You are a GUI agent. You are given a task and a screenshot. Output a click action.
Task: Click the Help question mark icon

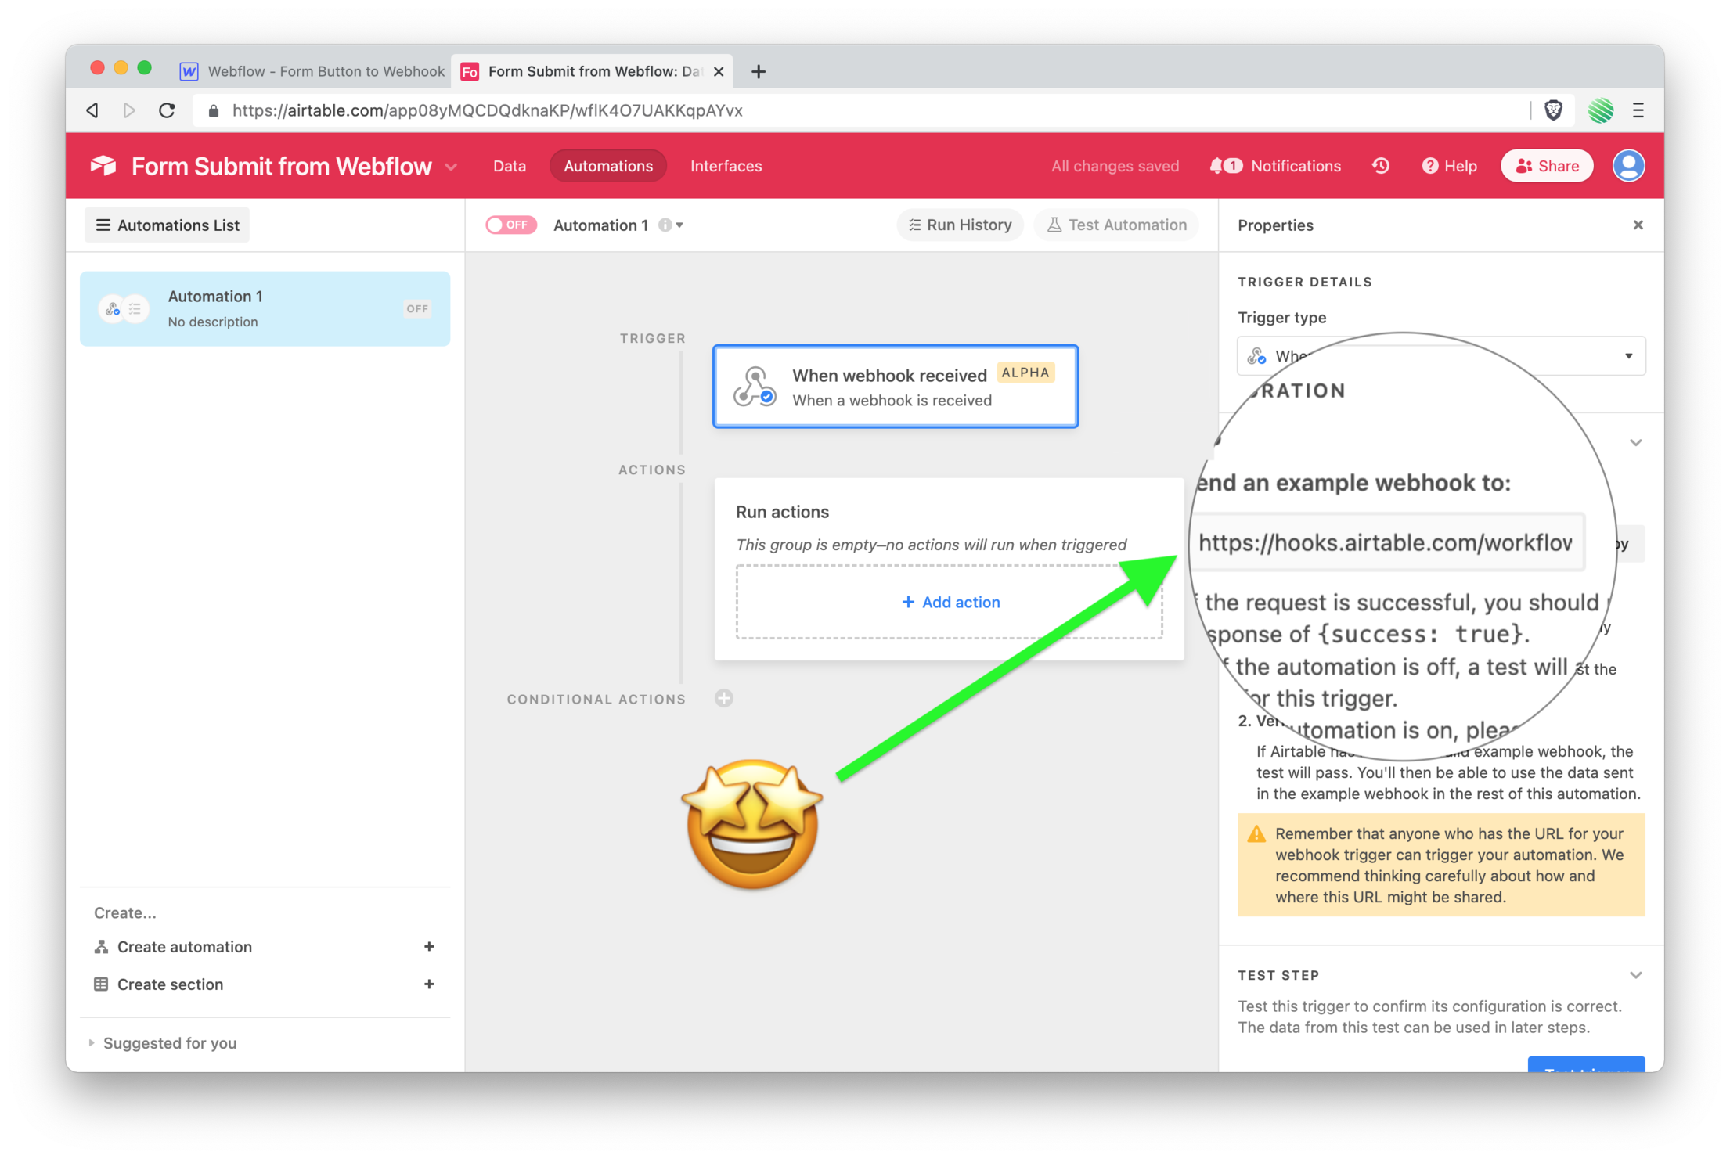(x=1433, y=164)
